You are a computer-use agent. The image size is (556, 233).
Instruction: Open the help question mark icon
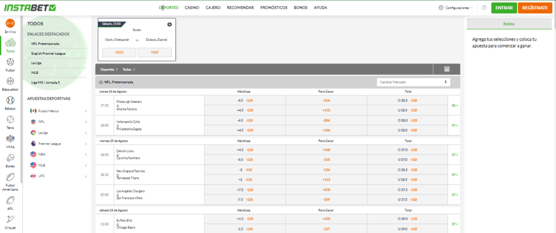[484, 8]
